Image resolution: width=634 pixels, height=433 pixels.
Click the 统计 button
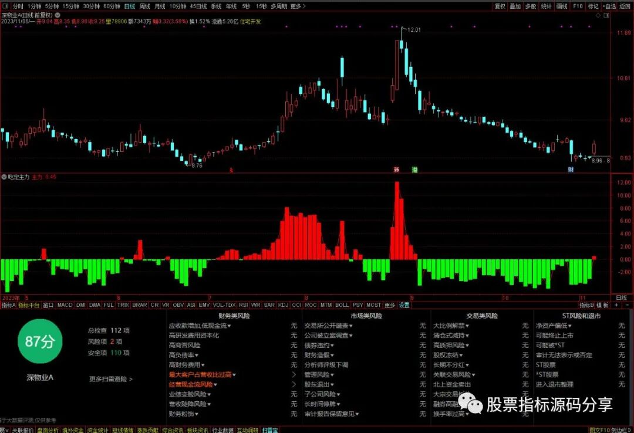pyautogui.click(x=547, y=6)
